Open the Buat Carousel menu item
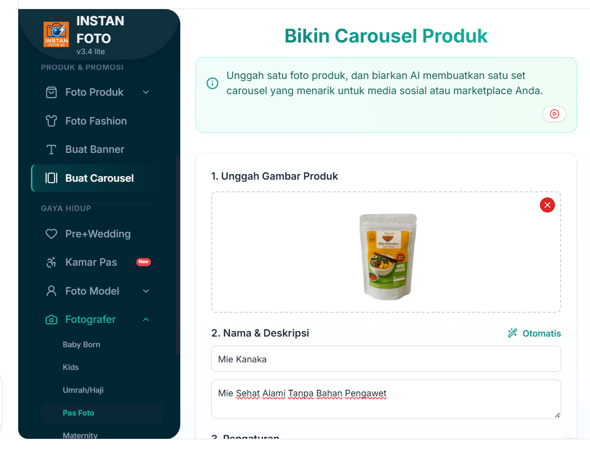The image size is (590, 455). coord(95,178)
